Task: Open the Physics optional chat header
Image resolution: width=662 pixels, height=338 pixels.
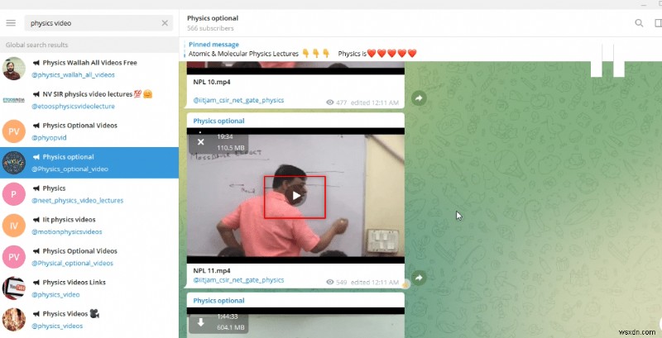Action: click(x=213, y=23)
